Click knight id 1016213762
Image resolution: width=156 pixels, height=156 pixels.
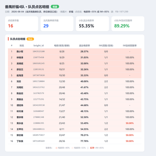coord(39,87)
